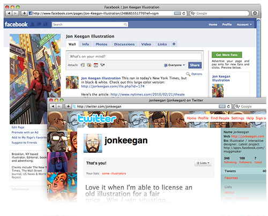Switch to the Video tab
Screen dimensions: 268x216
click(x=146, y=44)
